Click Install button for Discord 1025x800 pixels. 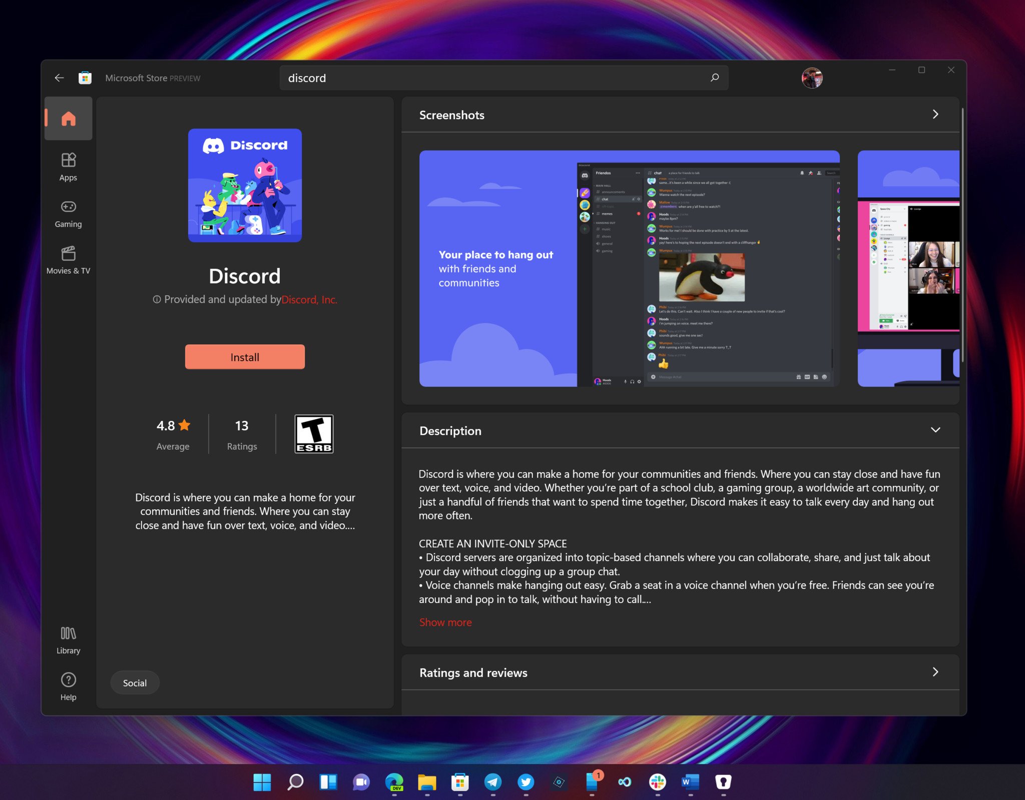pos(245,357)
